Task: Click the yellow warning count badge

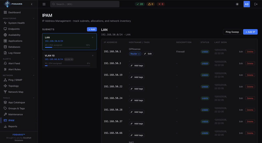Action: (151, 4)
